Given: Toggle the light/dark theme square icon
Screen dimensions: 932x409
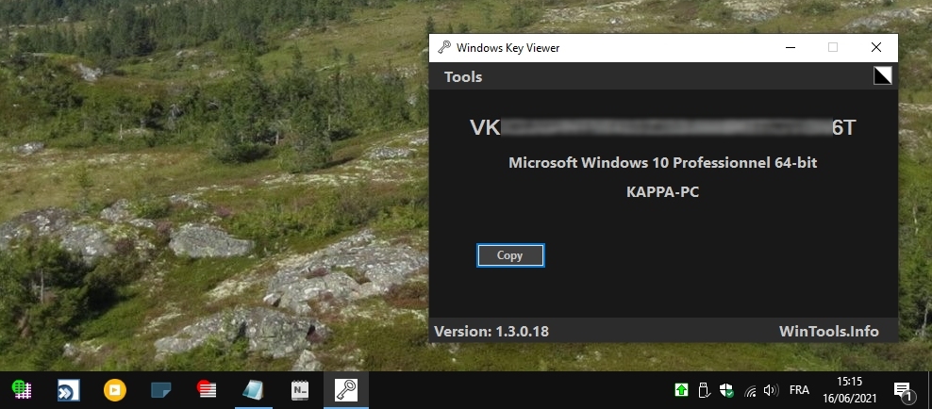Looking at the screenshot, I should pyautogui.click(x=883, y=75).
